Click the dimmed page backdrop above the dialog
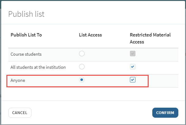This screenshot has width=186, height=125. point(93,0)
